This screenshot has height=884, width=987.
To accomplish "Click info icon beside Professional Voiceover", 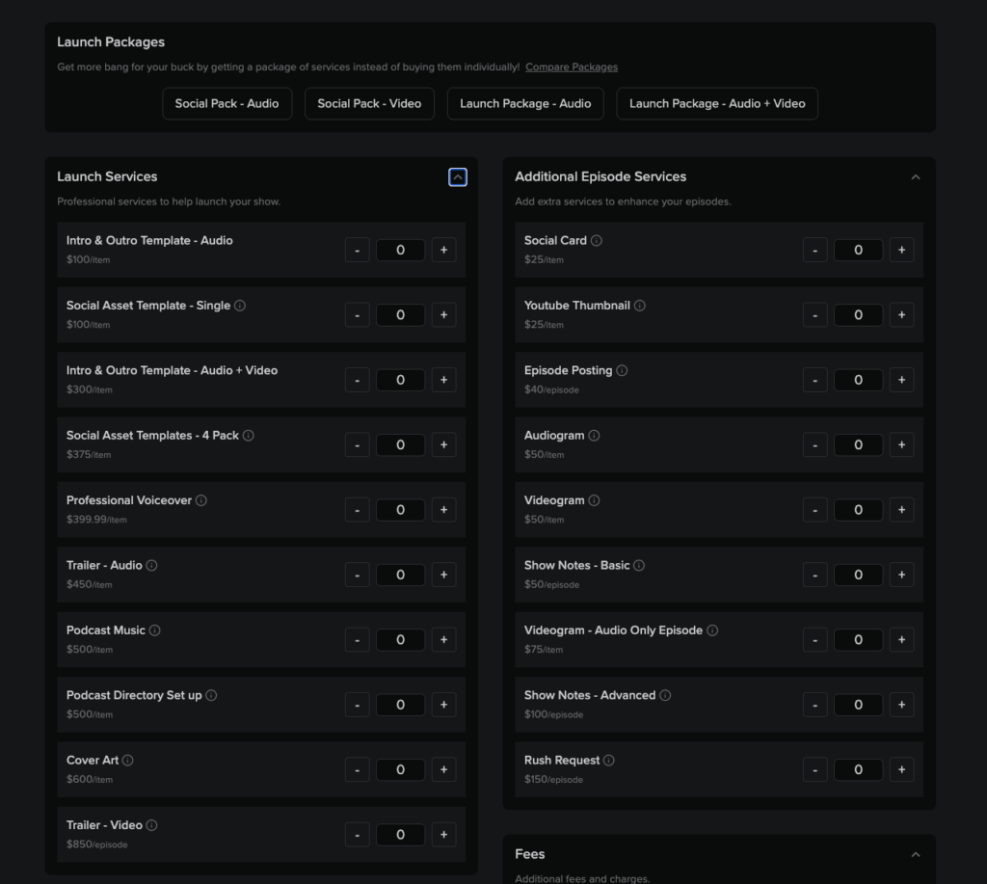I will coord(201,500).
